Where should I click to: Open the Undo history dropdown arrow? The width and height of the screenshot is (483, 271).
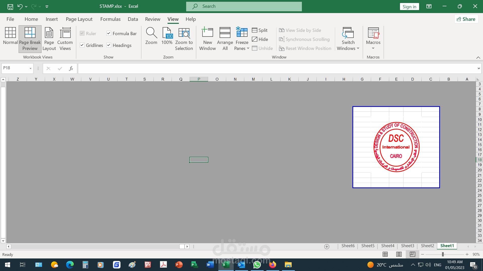click(26, 7)
